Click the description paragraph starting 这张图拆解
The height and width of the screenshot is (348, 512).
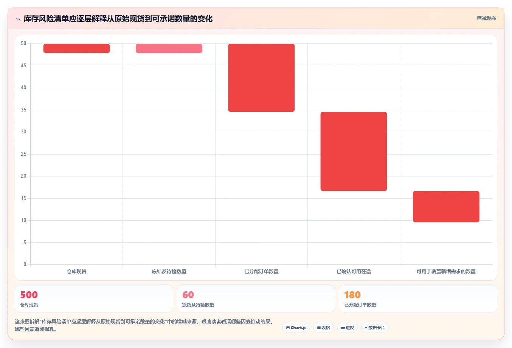[x=144, y=325]
